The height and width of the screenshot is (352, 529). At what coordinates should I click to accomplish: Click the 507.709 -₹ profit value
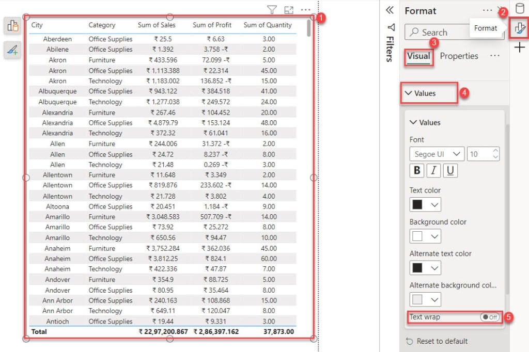click(x=216, y=217)
